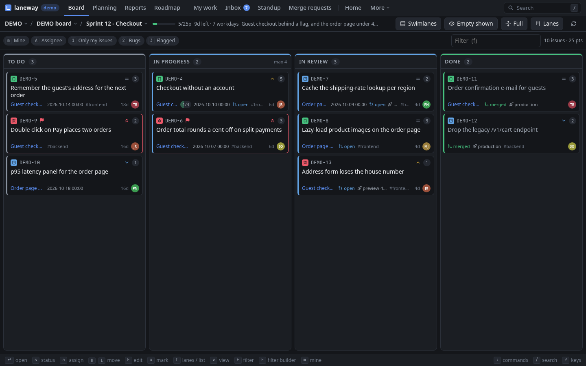Click the MJ assignee avatar on DEMO-8

coord(426,146)
